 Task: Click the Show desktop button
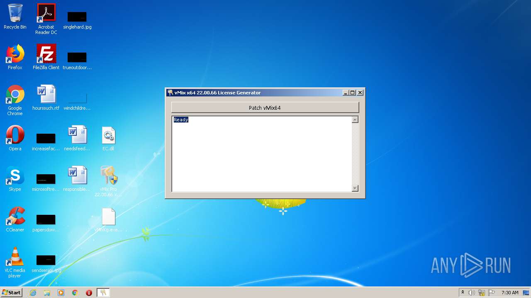click(x=527, y=293)
